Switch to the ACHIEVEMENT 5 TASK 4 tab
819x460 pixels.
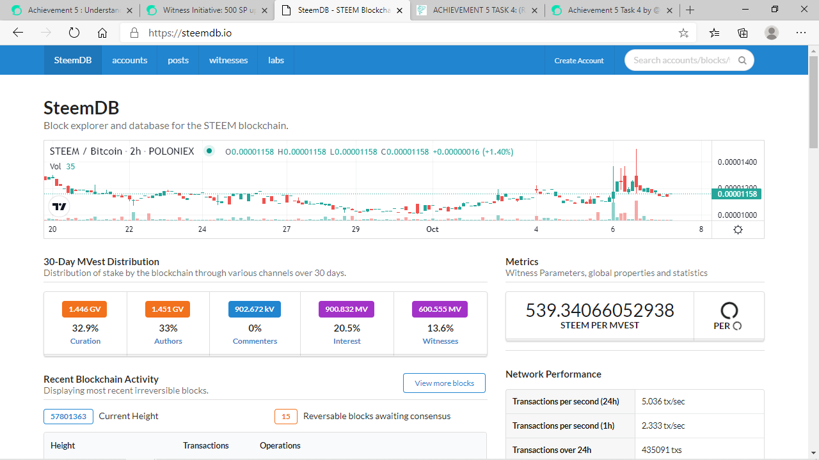477,10
